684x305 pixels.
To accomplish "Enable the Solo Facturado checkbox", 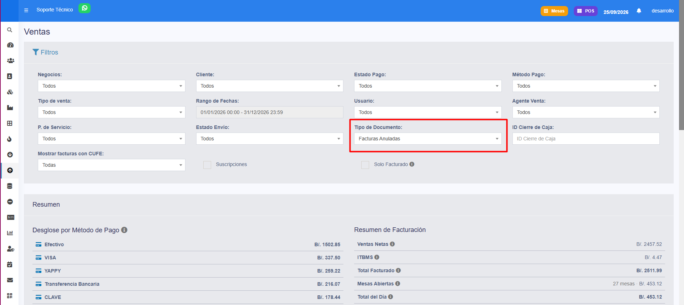I will click(x=365, y=165).
